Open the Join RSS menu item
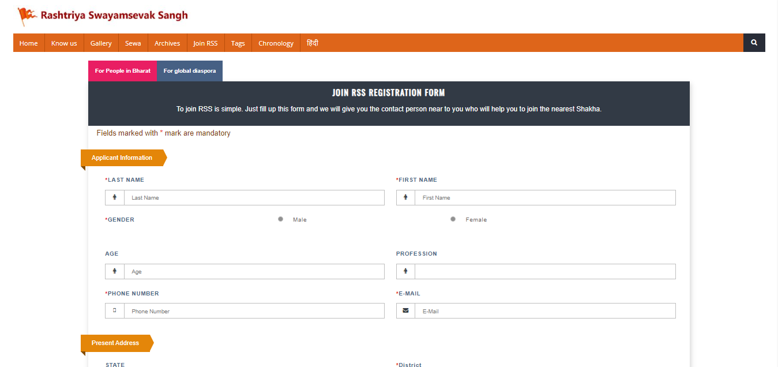 click(x=205, y=43)
